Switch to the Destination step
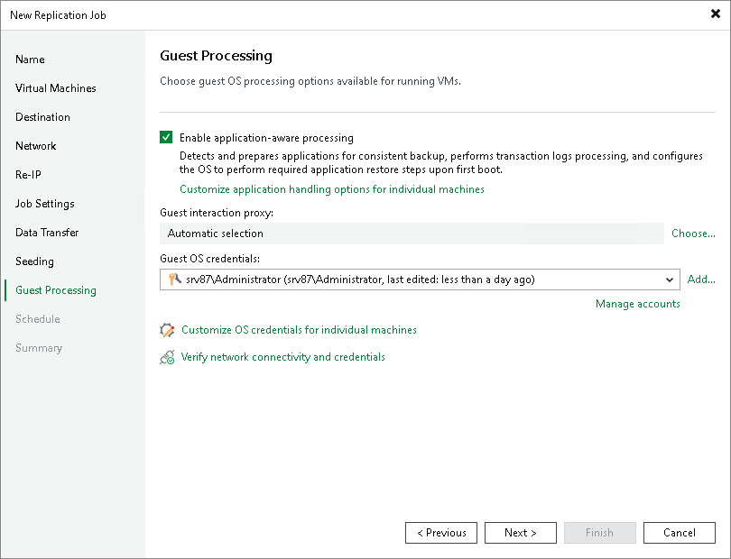The image size is (731, 559). (42, 117)
